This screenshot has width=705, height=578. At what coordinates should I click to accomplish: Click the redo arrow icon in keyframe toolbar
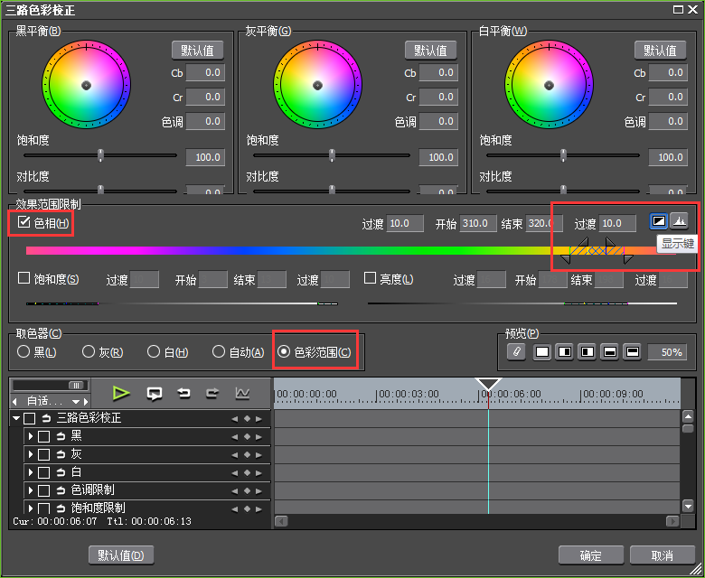(212, 394)
